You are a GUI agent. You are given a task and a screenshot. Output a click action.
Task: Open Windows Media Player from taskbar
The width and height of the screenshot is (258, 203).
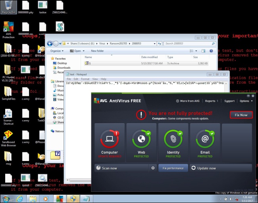pyautogui.click(x=46, y=199)
